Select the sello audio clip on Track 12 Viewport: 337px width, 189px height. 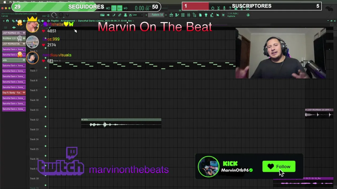click(121, 123)
